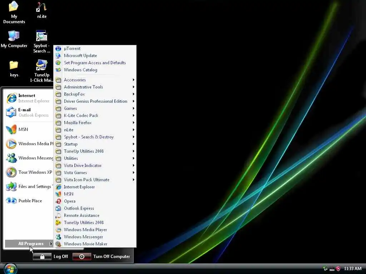Expand Vista Icon Pack Ultimate group
The width and height of the screenshot is (366, 274).
95,180
